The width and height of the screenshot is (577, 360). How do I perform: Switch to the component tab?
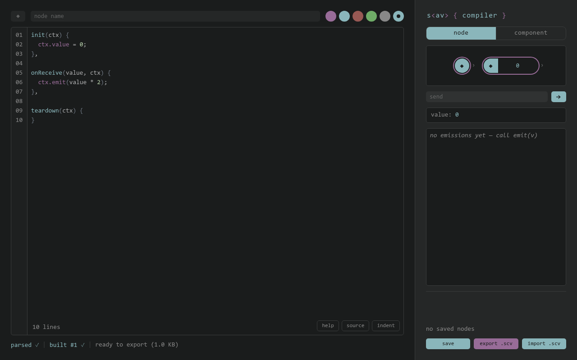531,33
